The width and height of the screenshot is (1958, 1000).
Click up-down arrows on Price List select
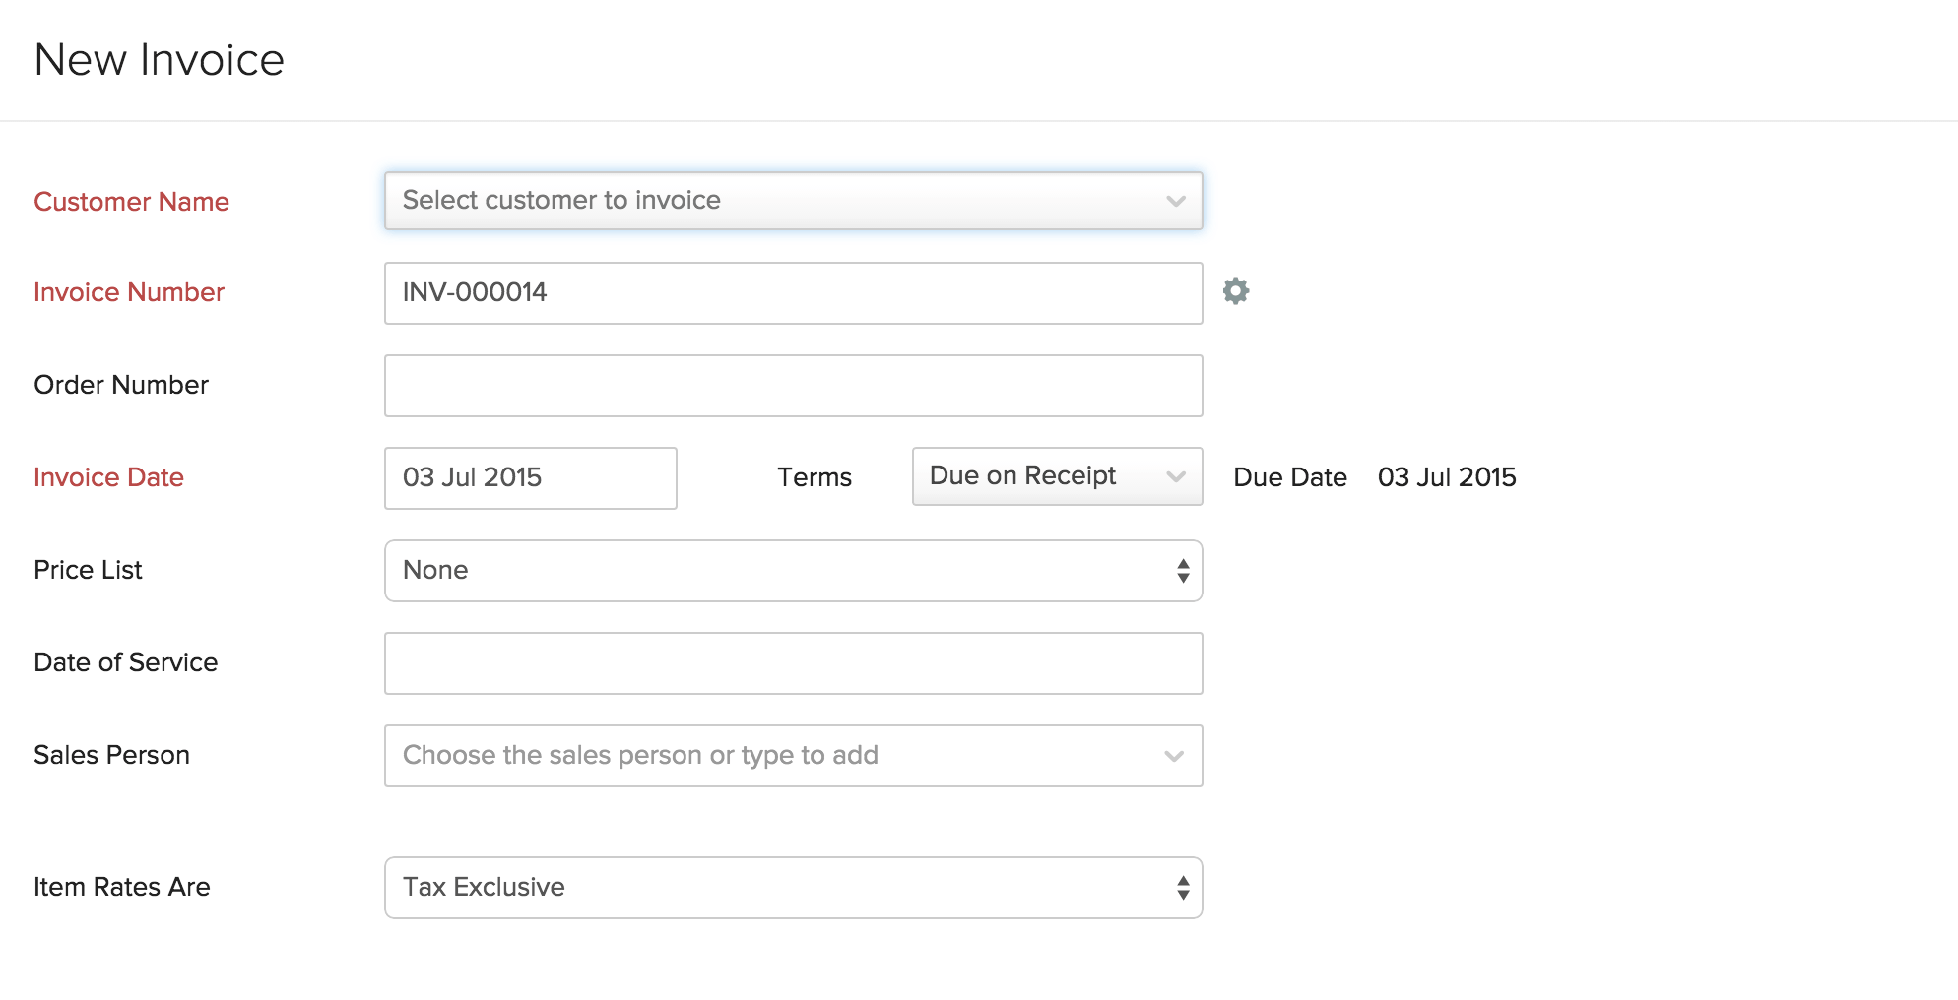[1183, 571]
